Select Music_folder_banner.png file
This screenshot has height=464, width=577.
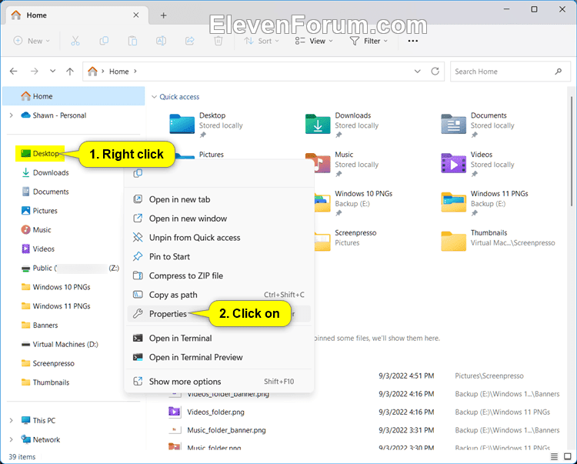tap(226, 430)
